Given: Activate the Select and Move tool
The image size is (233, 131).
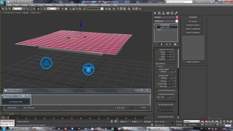Looking at the screenshot, I should [x=38, y=9].
